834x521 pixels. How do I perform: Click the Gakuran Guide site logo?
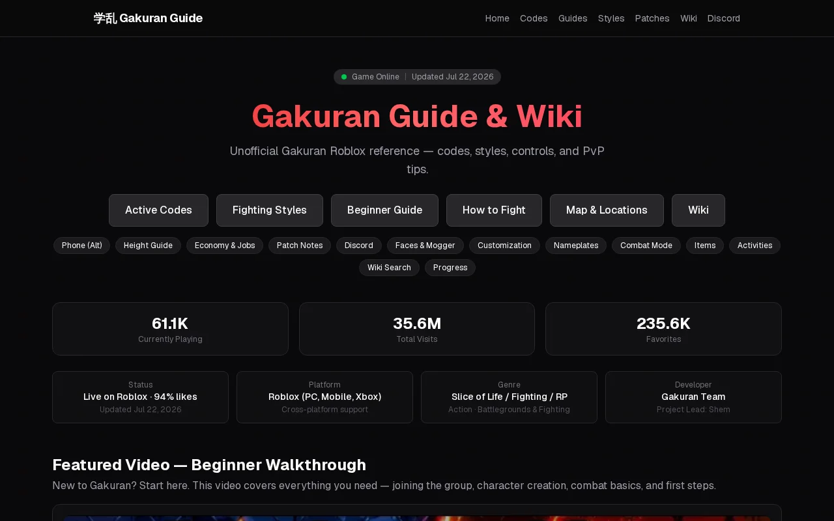(x=148, y=18)
